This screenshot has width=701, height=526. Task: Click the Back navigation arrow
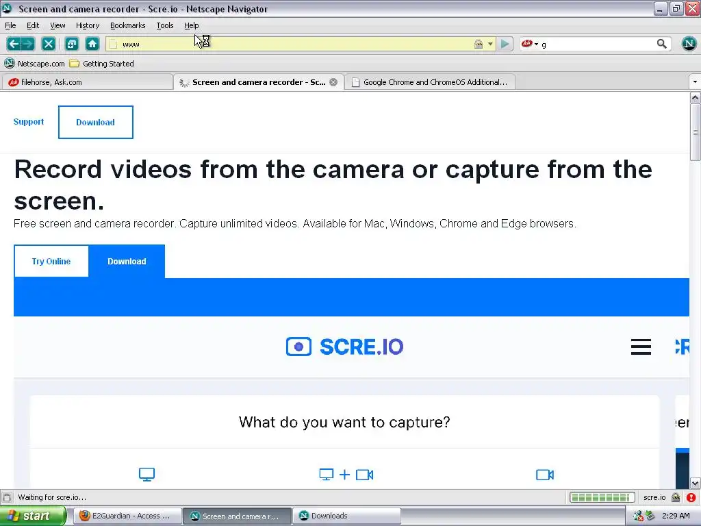(x=14, y=44)
